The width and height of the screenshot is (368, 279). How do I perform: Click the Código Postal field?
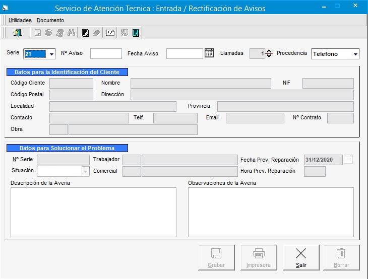point(72,95)
